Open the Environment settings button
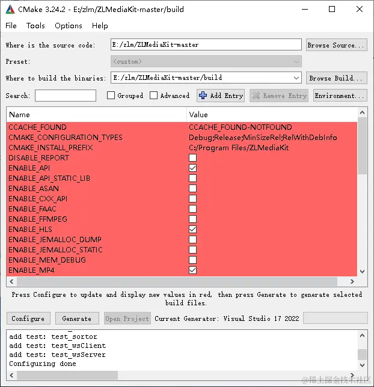The width and height of the screenshot is (374, 387). tap(340, 96)
